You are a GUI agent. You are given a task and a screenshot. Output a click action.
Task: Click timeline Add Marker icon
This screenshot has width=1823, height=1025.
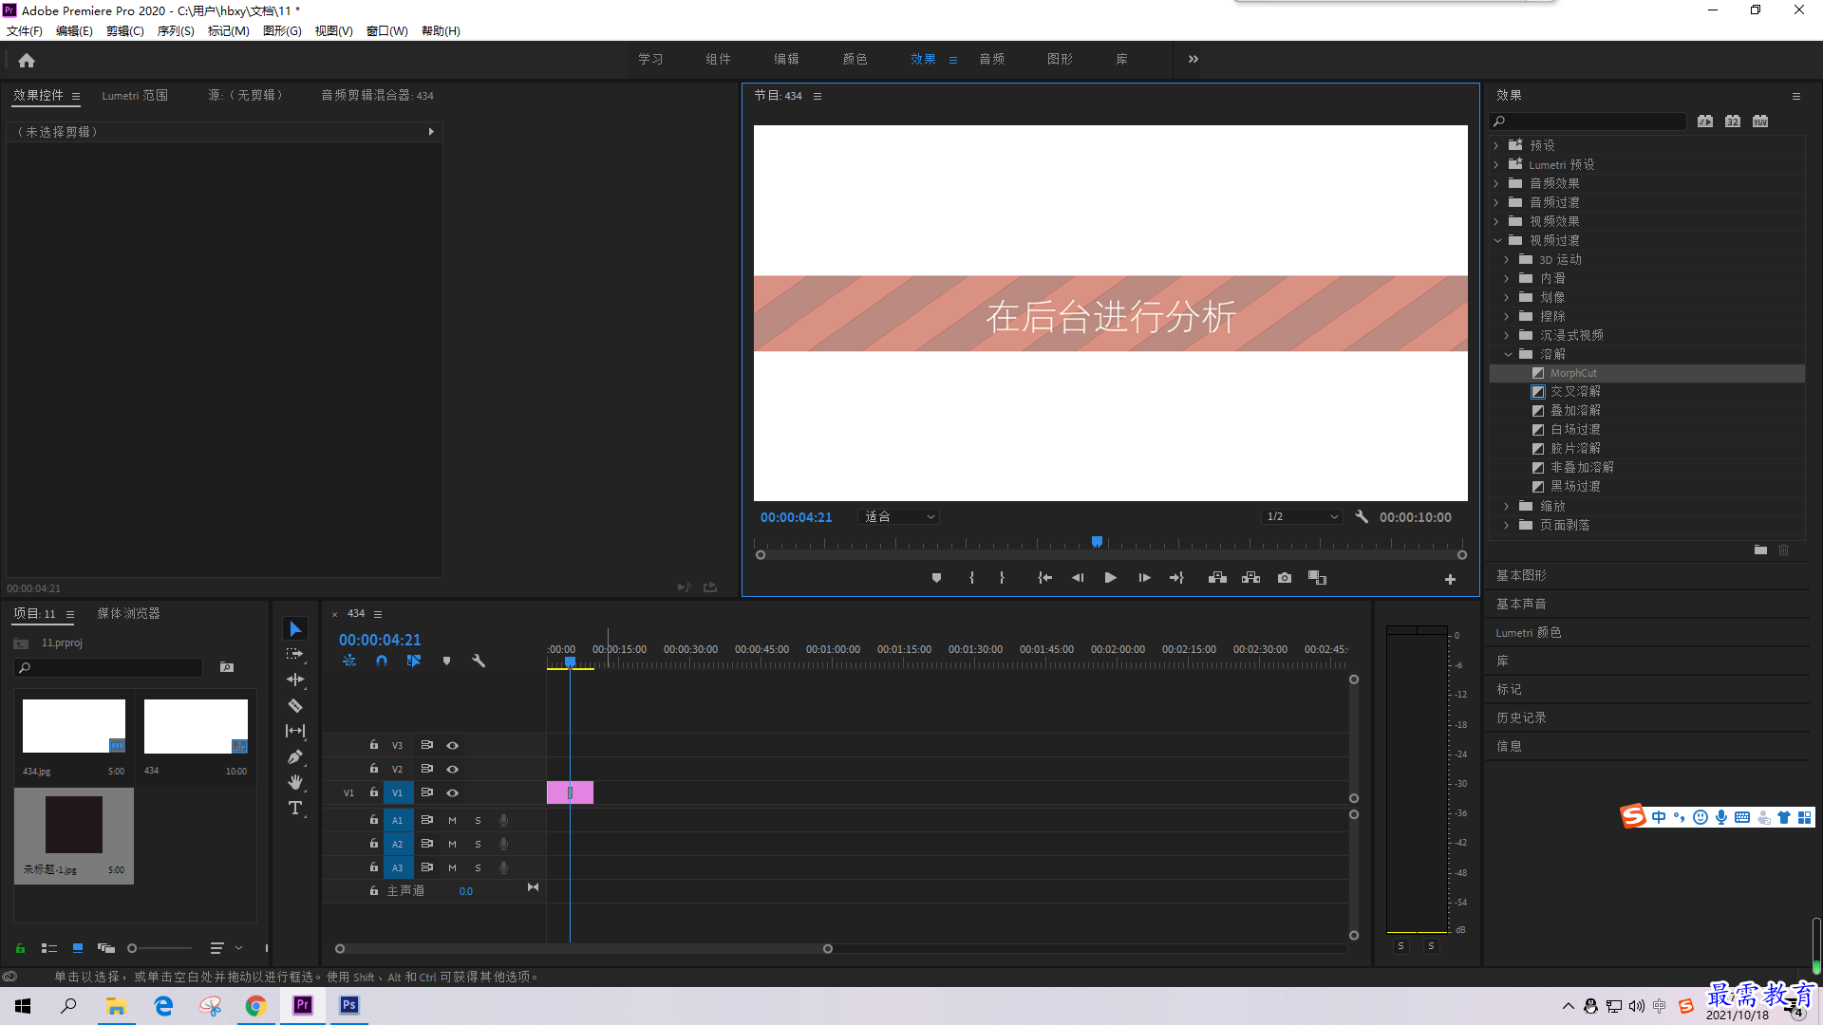click(446, 661)
